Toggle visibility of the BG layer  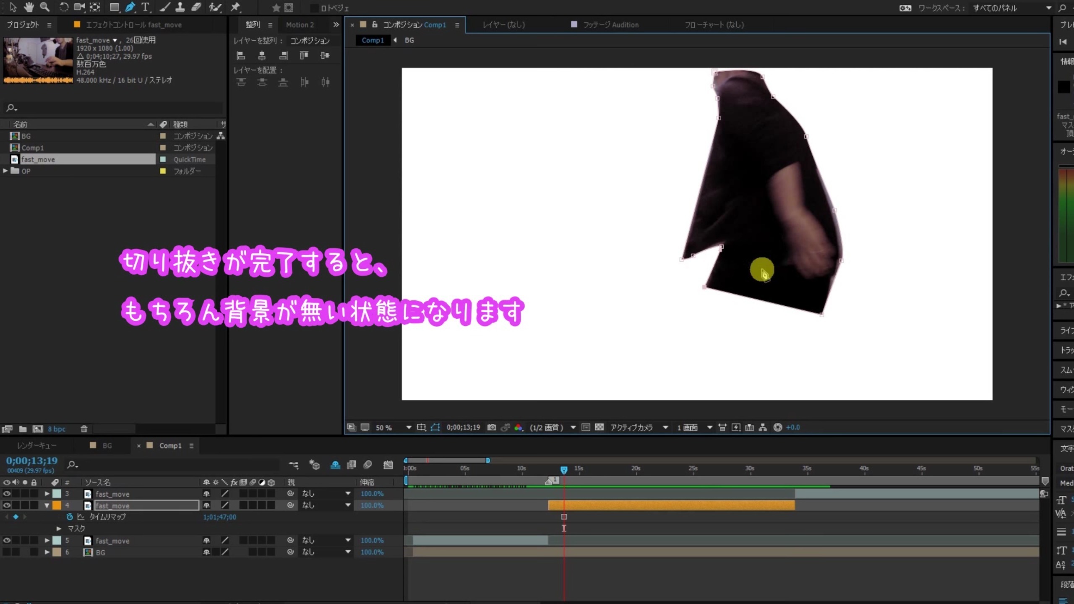pos(6,552)
